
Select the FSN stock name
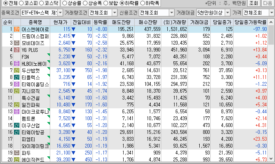pyautogui.click(x=25, y=57)
